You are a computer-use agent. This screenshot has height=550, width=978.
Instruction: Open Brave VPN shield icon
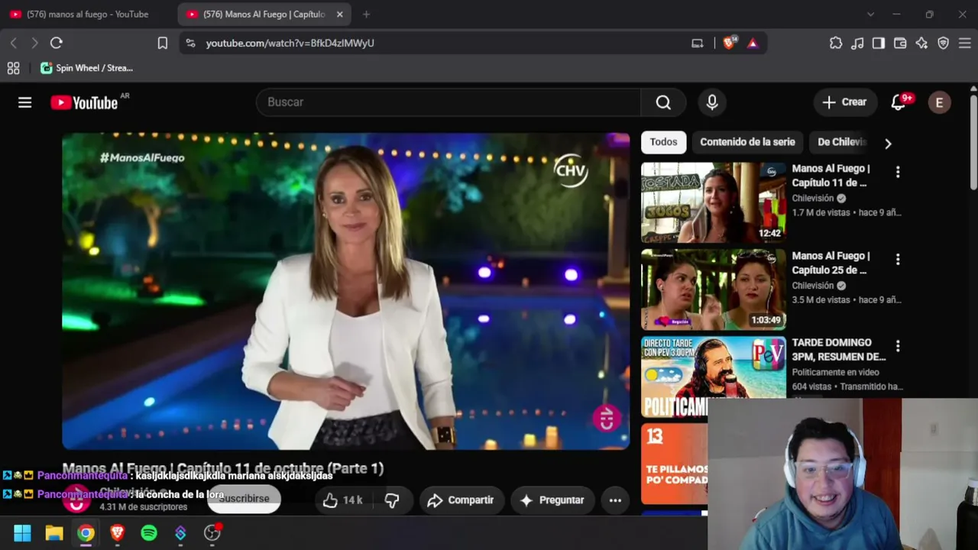pyautogui.click(x=943, y=44)
